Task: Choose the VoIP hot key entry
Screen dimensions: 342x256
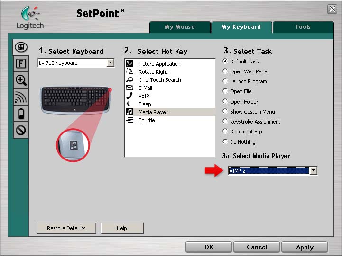Action: coord(144,96)
